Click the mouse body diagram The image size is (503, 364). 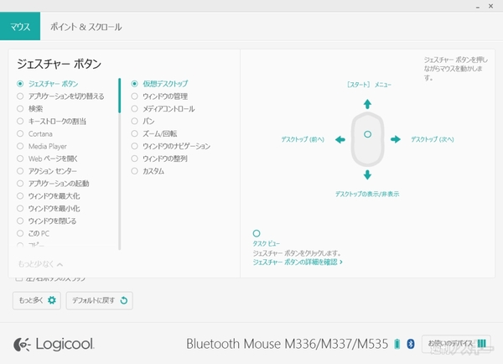click(x=368, y=139)
